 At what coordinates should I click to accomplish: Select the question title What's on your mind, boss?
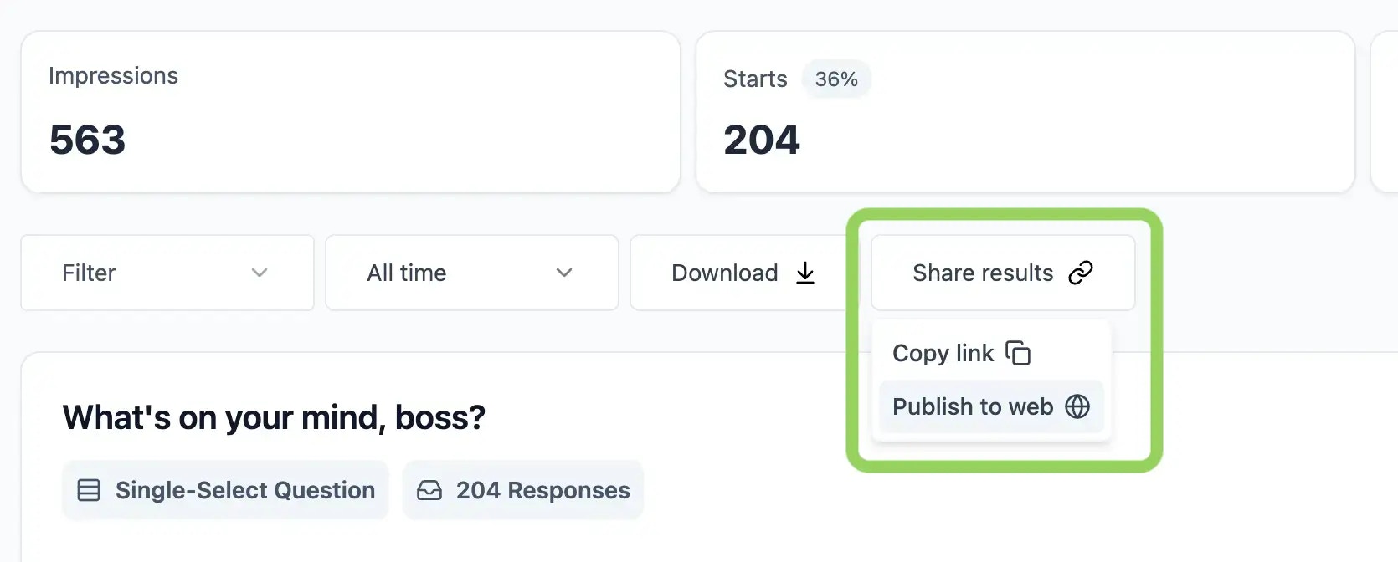(x=274, y=416)
